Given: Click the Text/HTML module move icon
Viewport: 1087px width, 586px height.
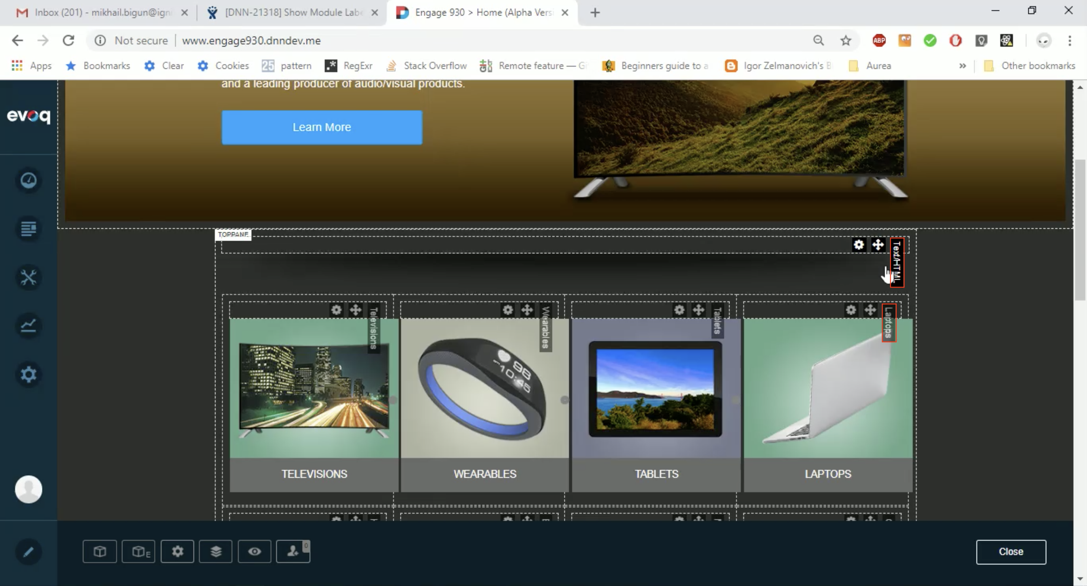Looking at the screenshot, I should tap(878, 245).
